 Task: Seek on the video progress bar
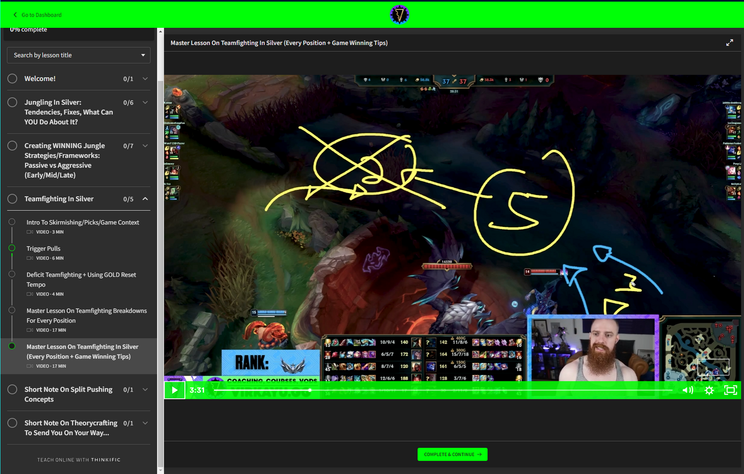443,390
